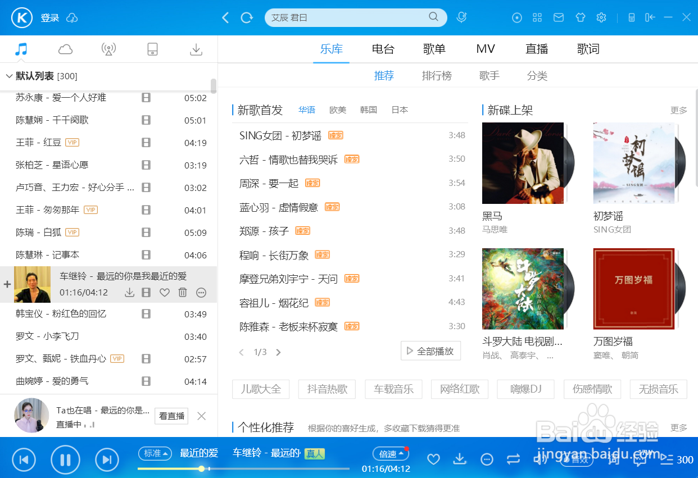Go to next page of 新歌首发
This screenshot has width=698, height=478.
tap(278, 352)
